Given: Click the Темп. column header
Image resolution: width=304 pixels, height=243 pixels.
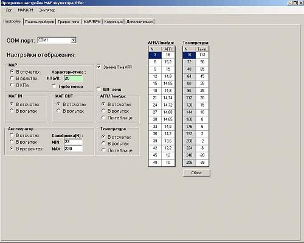Looking at the screenshot, I should point(202,49).
